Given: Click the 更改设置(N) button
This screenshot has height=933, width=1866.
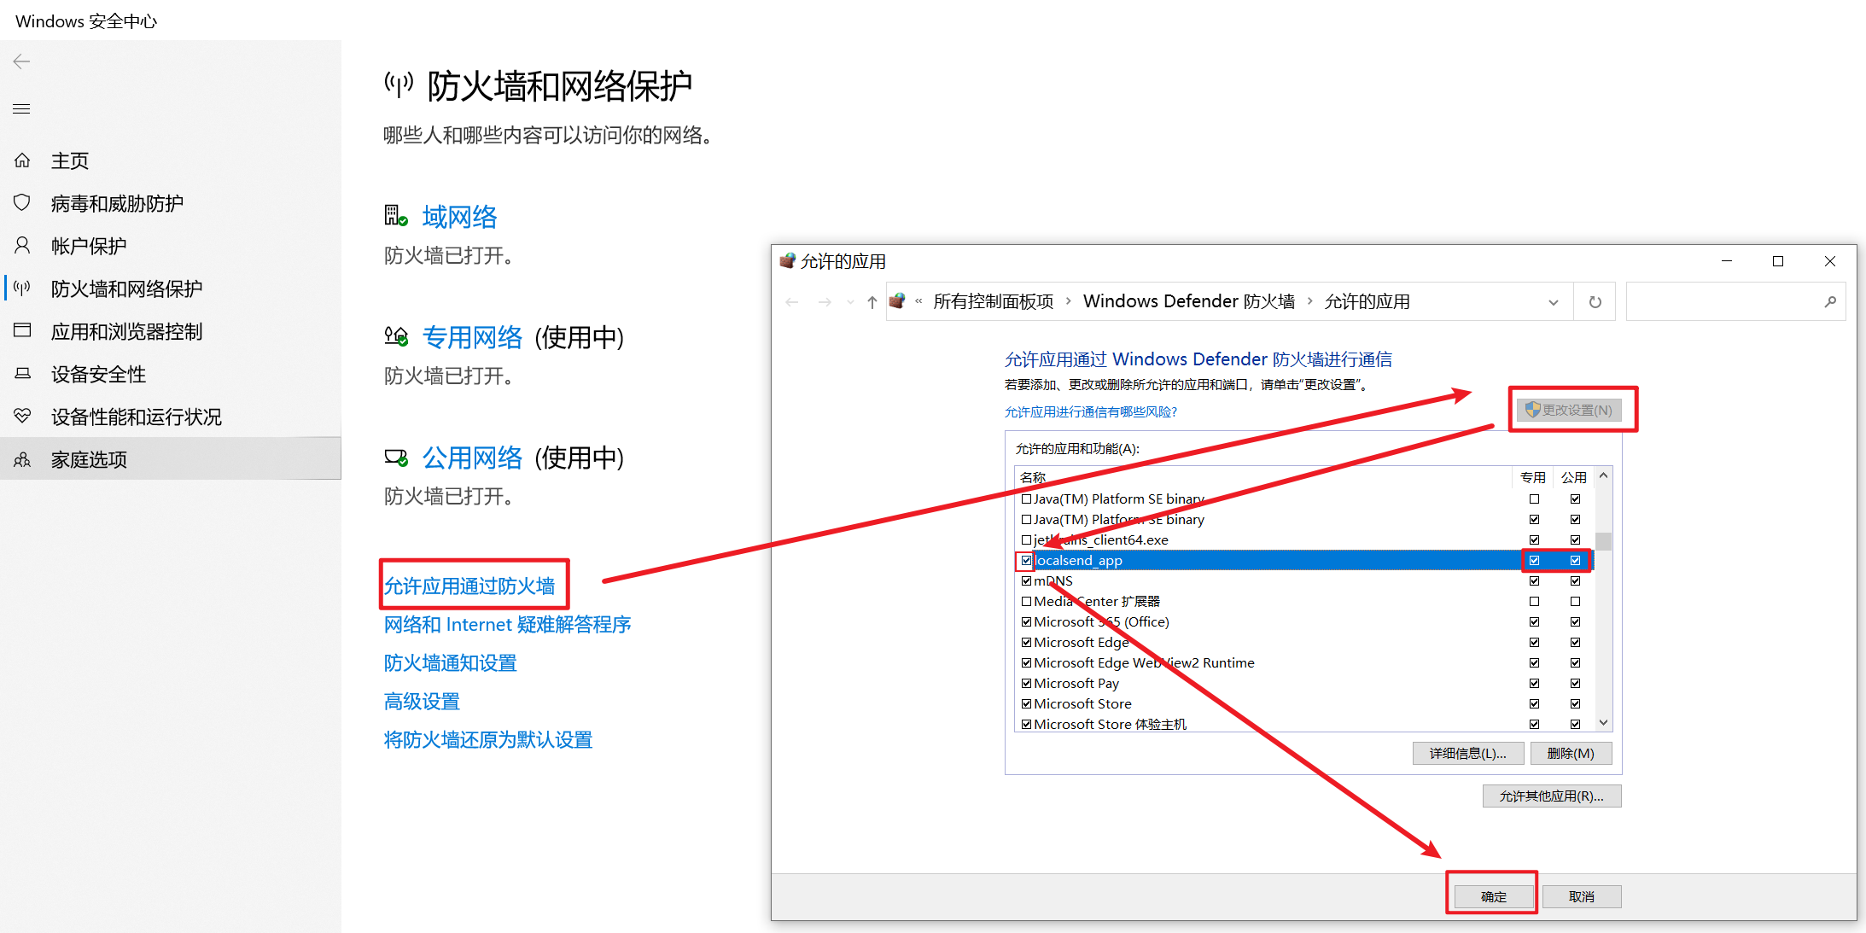Looking at the screenshot, I should (1569, 410).
